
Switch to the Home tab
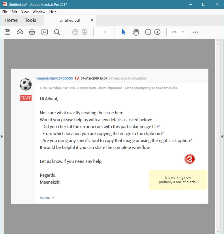[11, 20]
